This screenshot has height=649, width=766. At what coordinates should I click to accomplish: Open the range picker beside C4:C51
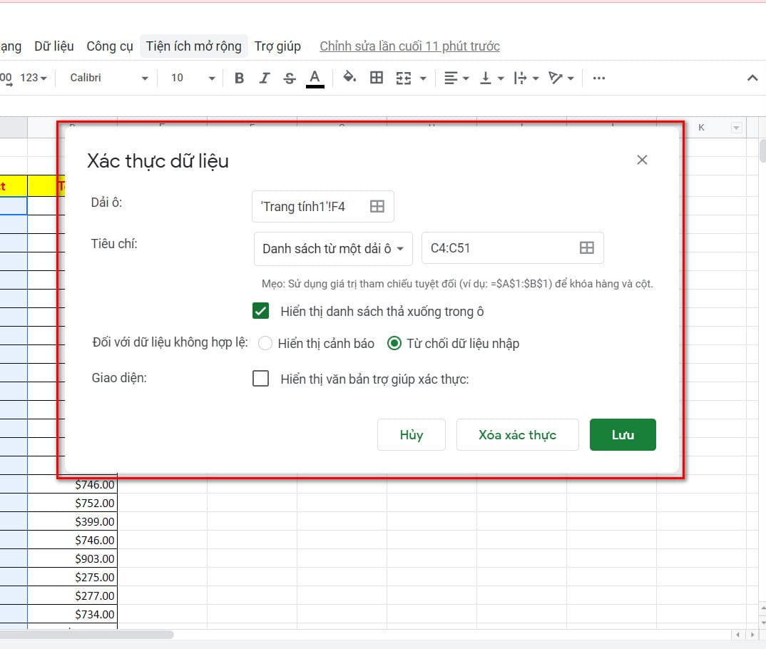click(x=586, y=247)
